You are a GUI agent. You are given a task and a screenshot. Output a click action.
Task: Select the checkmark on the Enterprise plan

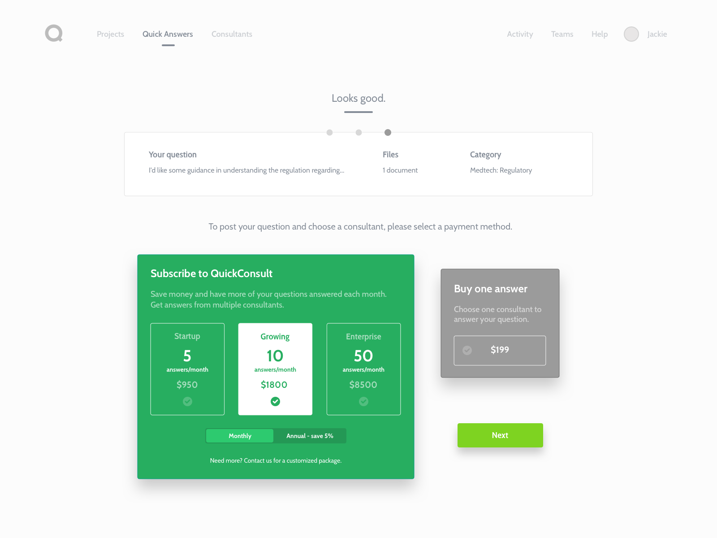[x=363, y=402]
